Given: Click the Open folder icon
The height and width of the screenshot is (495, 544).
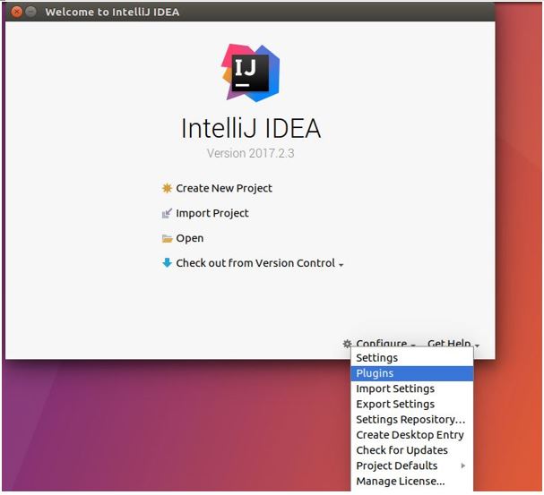Looking at the screenshot, I should (167, 238).
